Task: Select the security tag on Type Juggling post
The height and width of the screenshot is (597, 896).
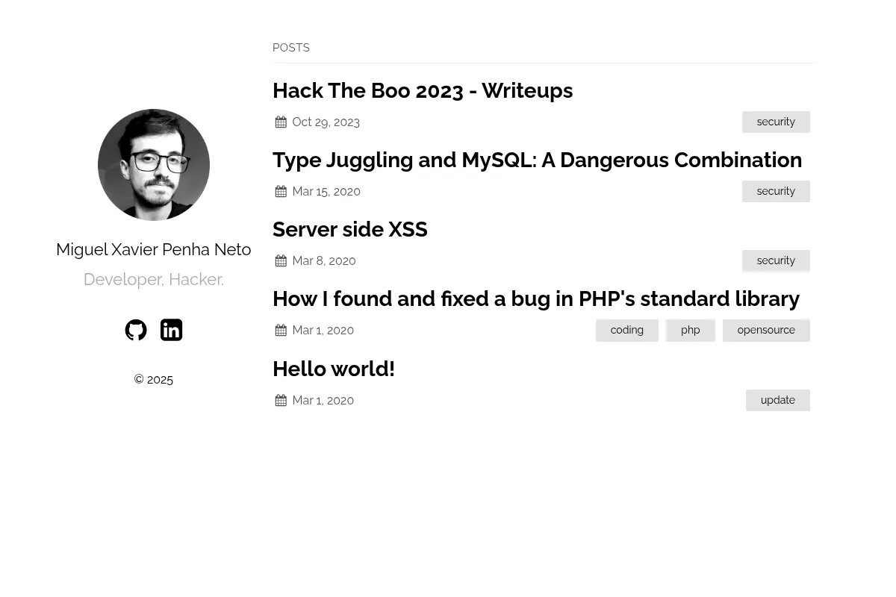Action: [x=776, y=191]
